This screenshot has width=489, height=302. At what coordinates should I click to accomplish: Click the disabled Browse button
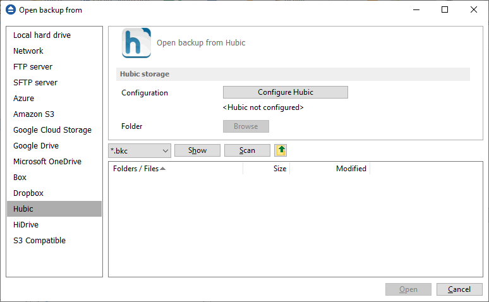pos(246,126)
